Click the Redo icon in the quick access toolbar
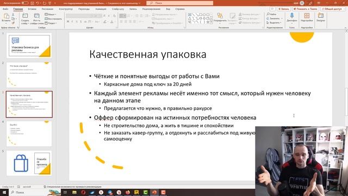The height and width of the screenshot is (196, 348). coord(45,3)
